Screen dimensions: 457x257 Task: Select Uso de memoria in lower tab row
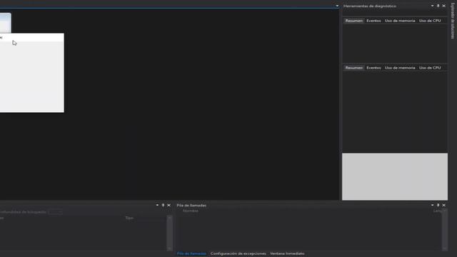point(400,68)
